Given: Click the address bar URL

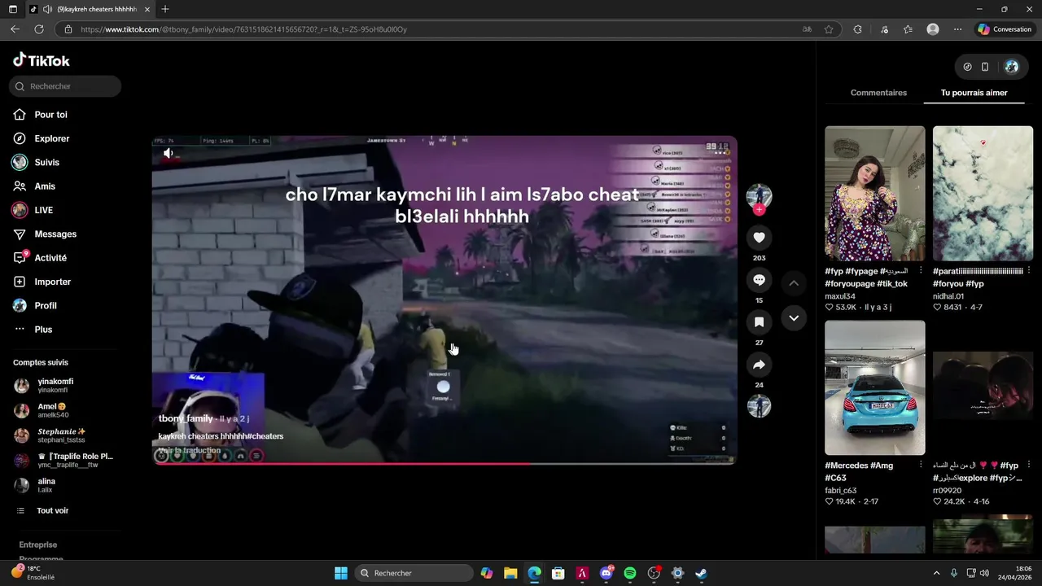Looking at the screenshot, I should [243, 29].
